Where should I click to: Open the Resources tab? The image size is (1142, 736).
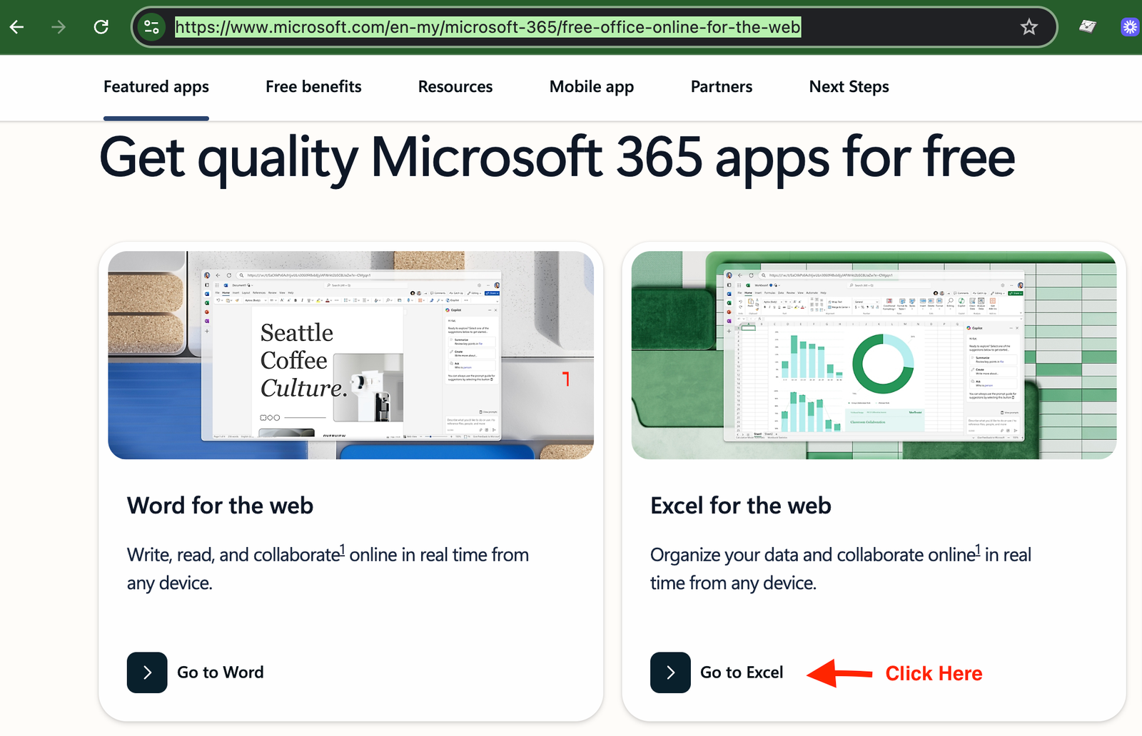(x=455, y=87)
